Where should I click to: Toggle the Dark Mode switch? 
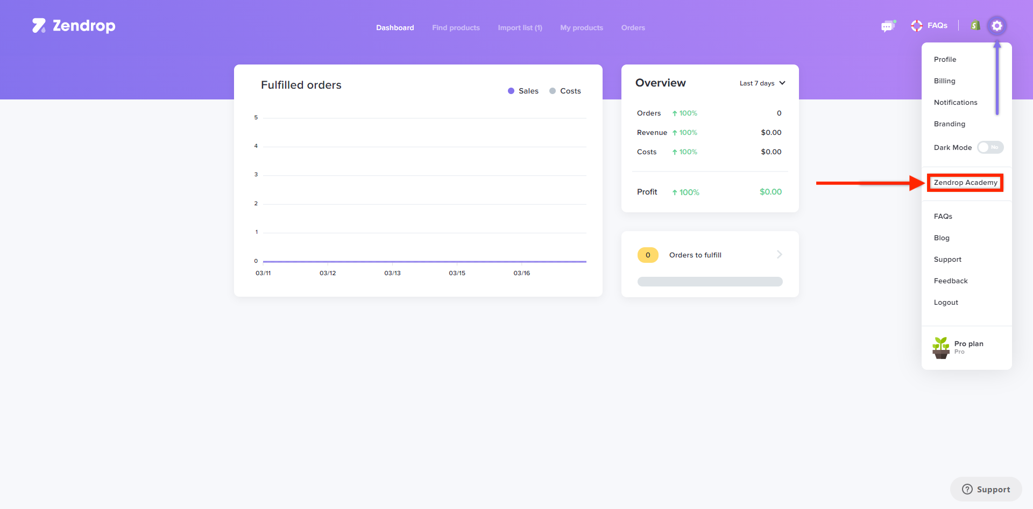coord(990,147)
